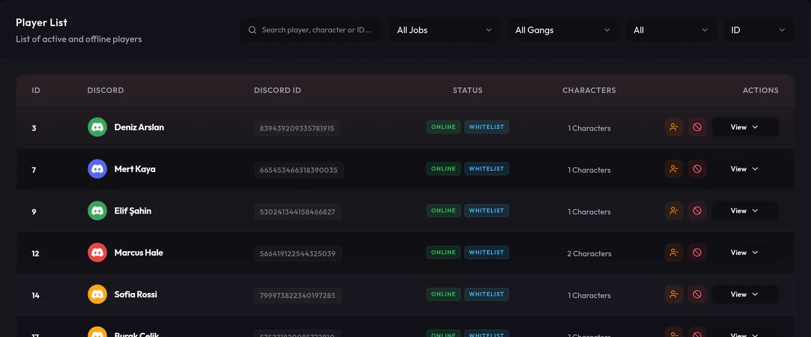Viewport: 811px width, 337px height.
Task: Expand the View menu for Elif Şahin
Action: coord(744,211)
